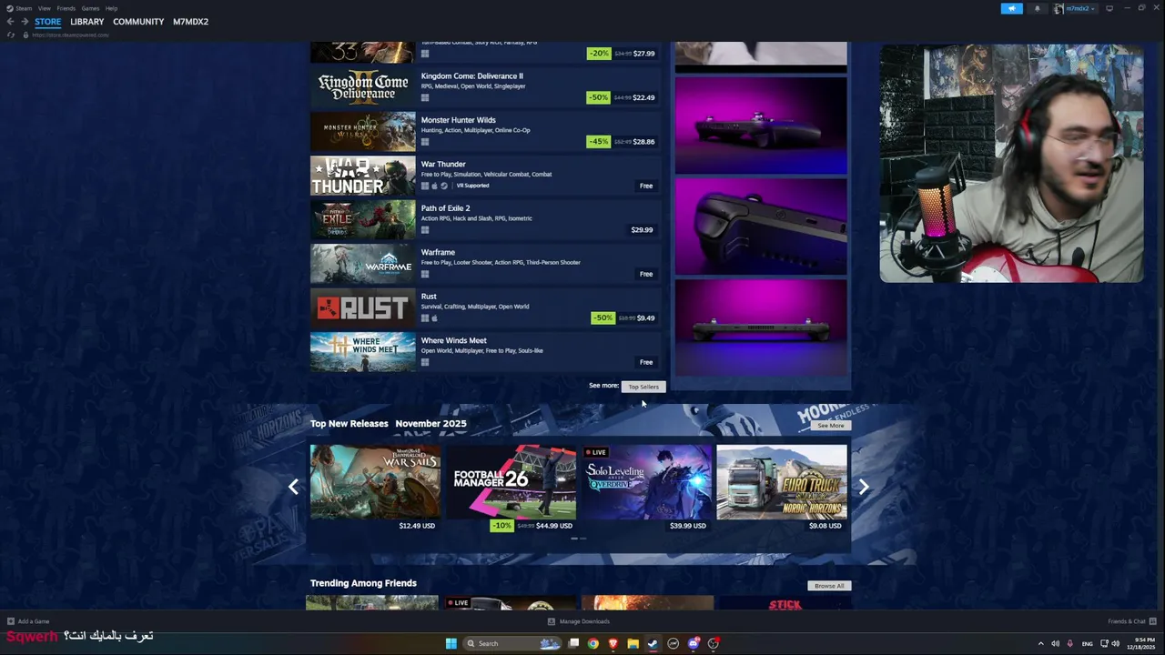Screen dimensions: 1165x655
Task: Click Windows platform icon on Path of Exile 2 row
Action: coord(425,230)
